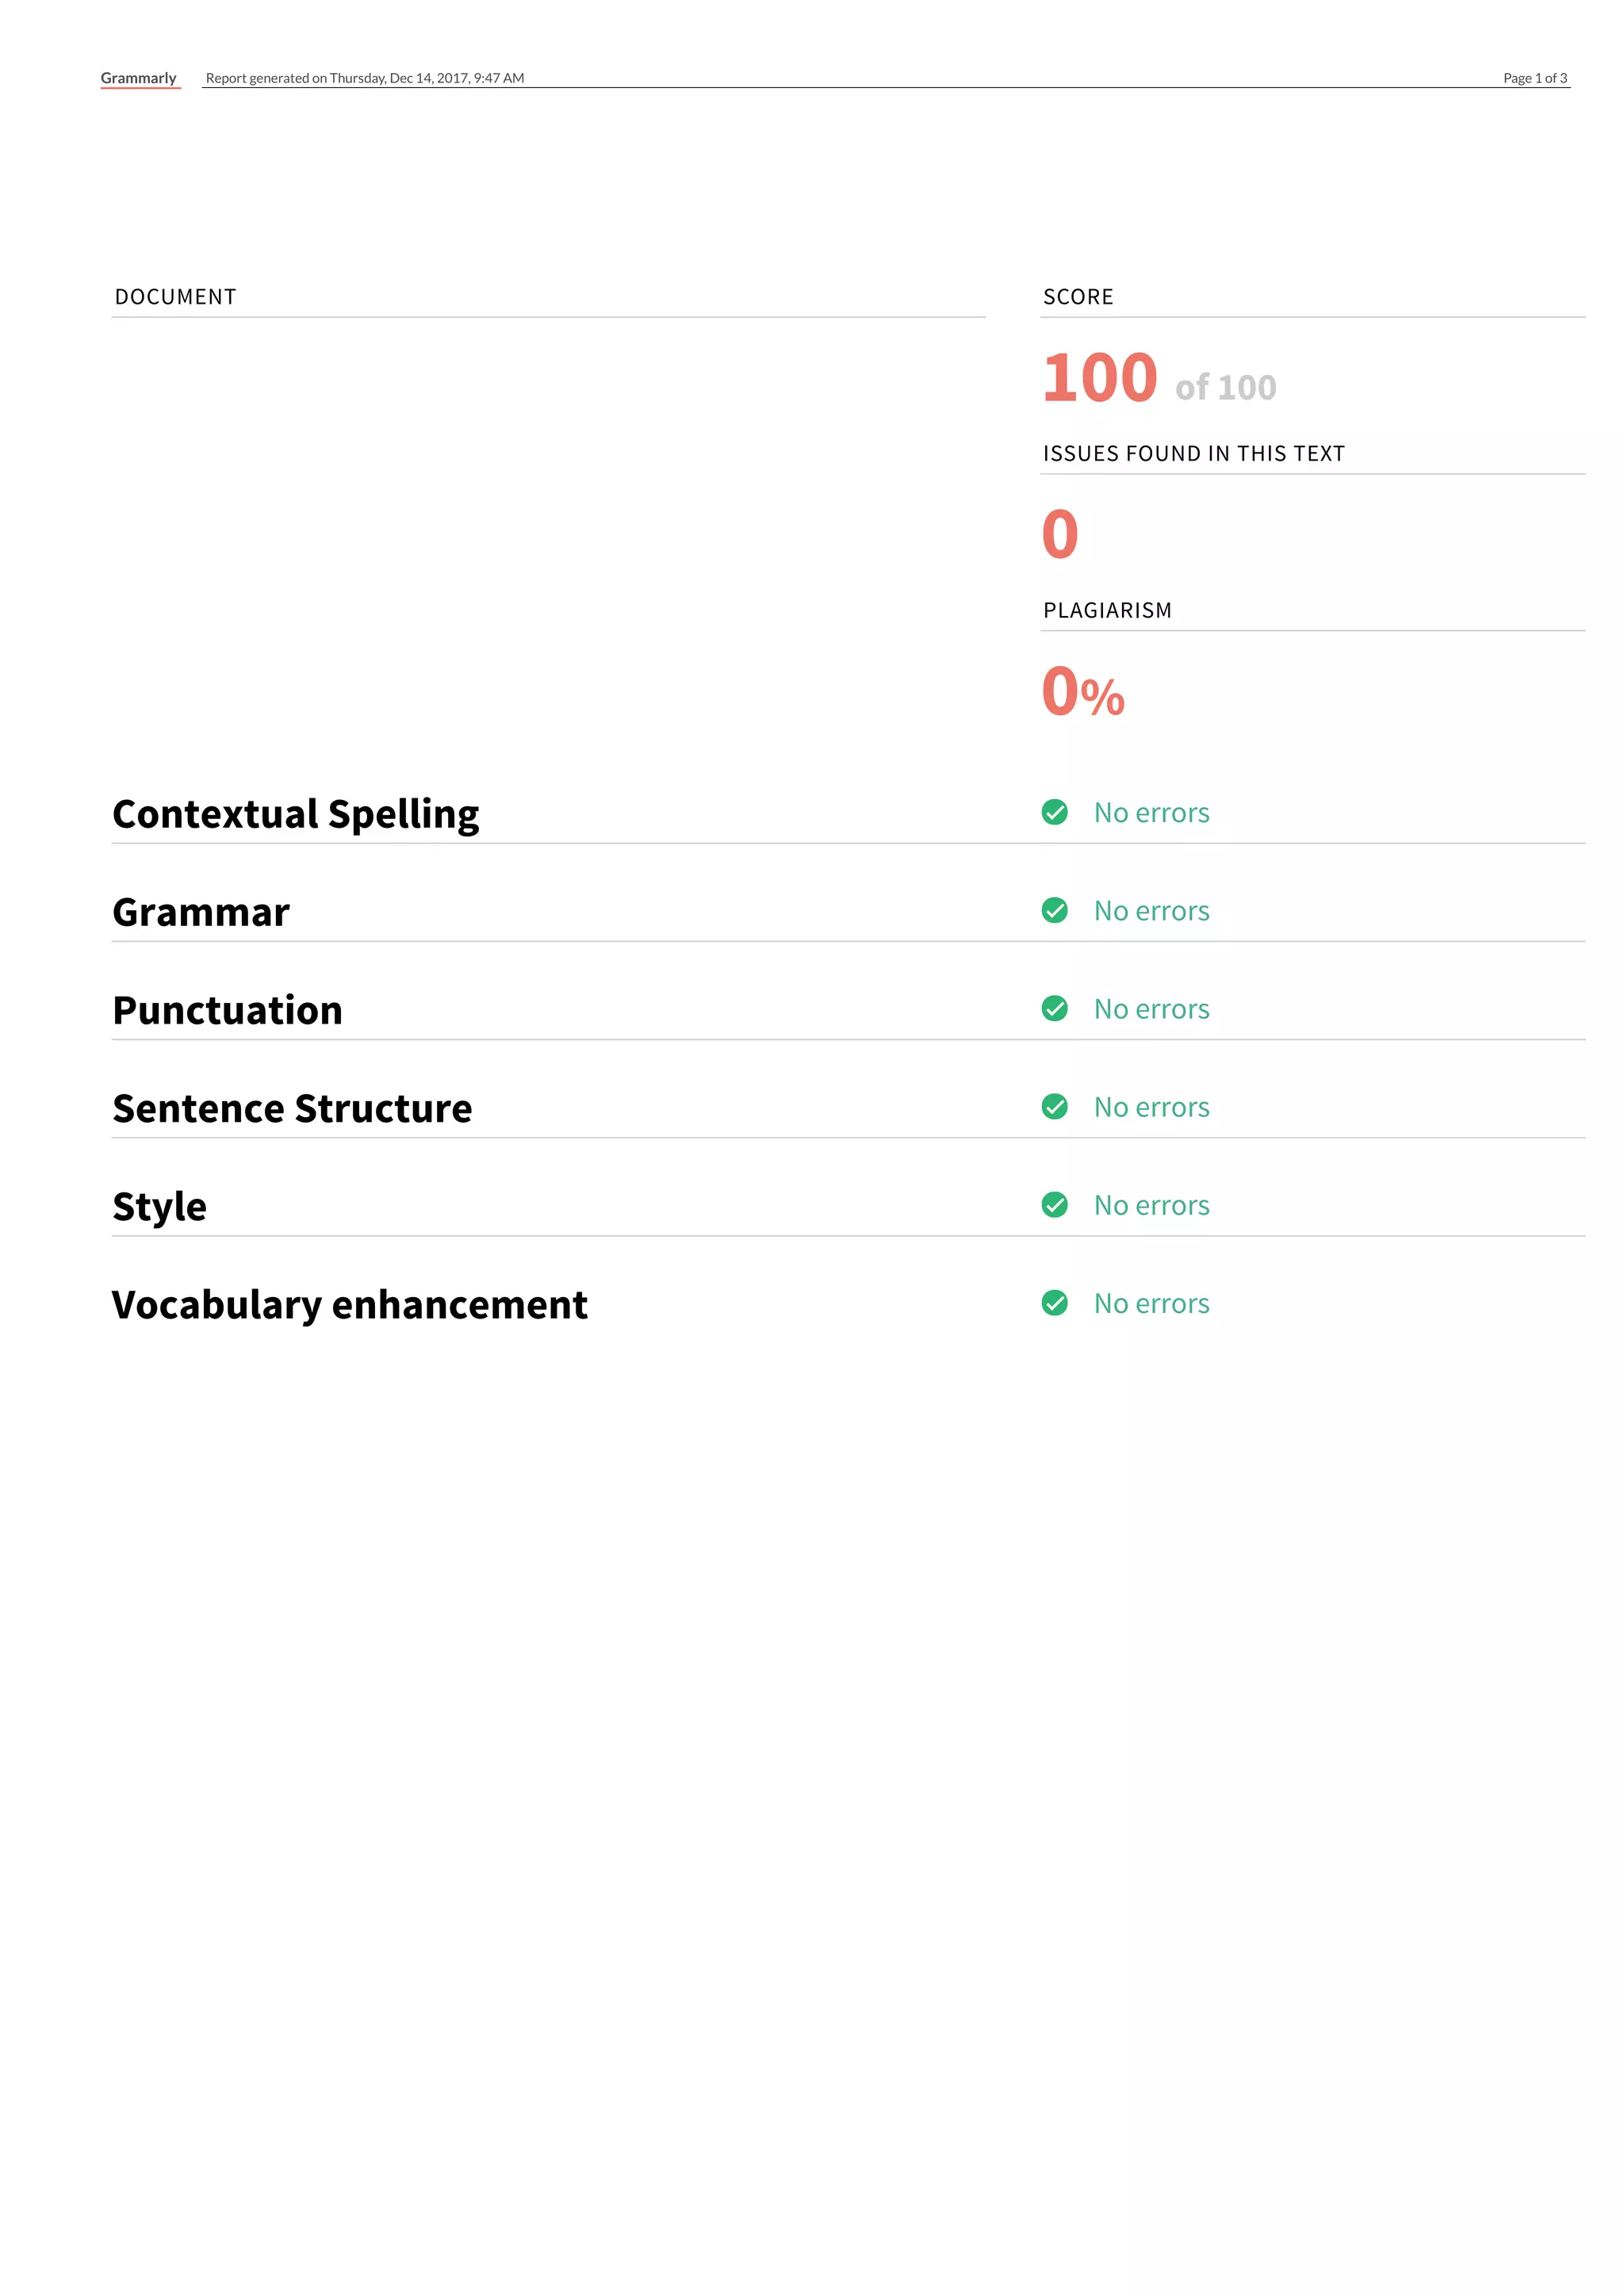Click the issues found count of 0
1624x2296 pixels.
point(1060,534)
